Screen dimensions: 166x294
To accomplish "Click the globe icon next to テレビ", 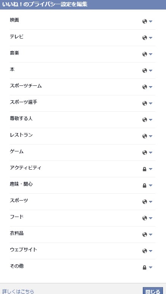I will coord(144,38).
